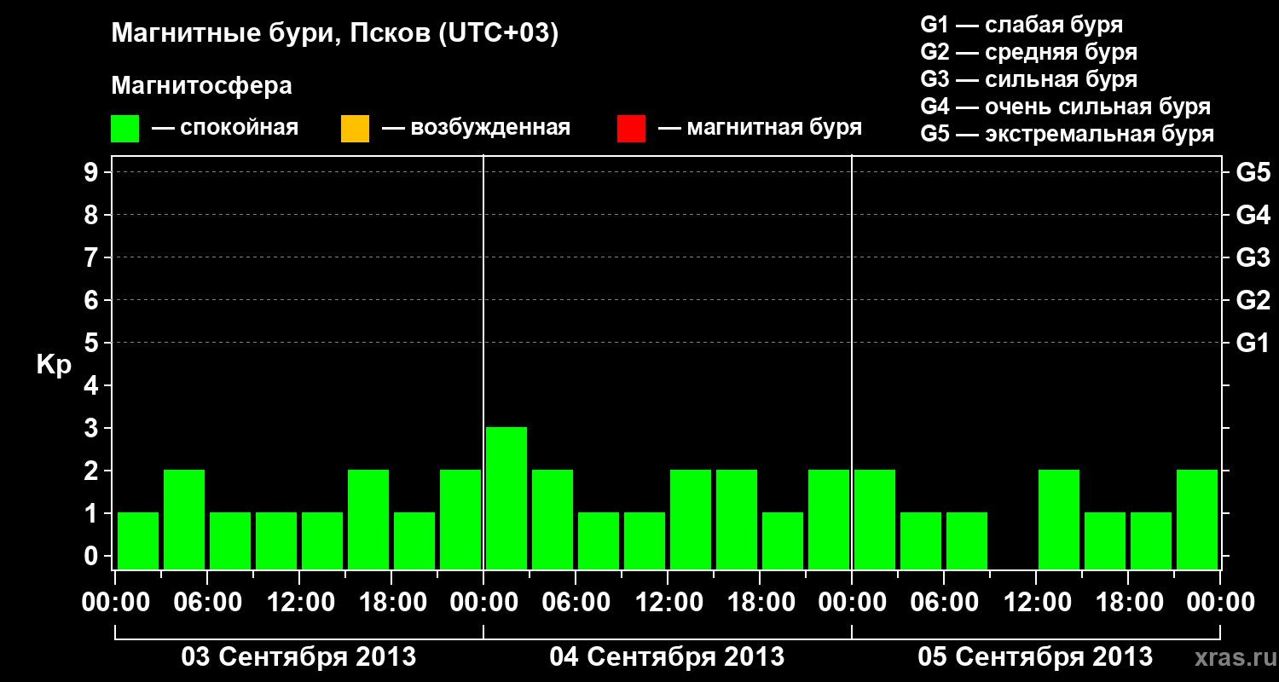
Task: Click the 04 Сентября 18:00–21:00 bar
Action: [x=783, y=540]
